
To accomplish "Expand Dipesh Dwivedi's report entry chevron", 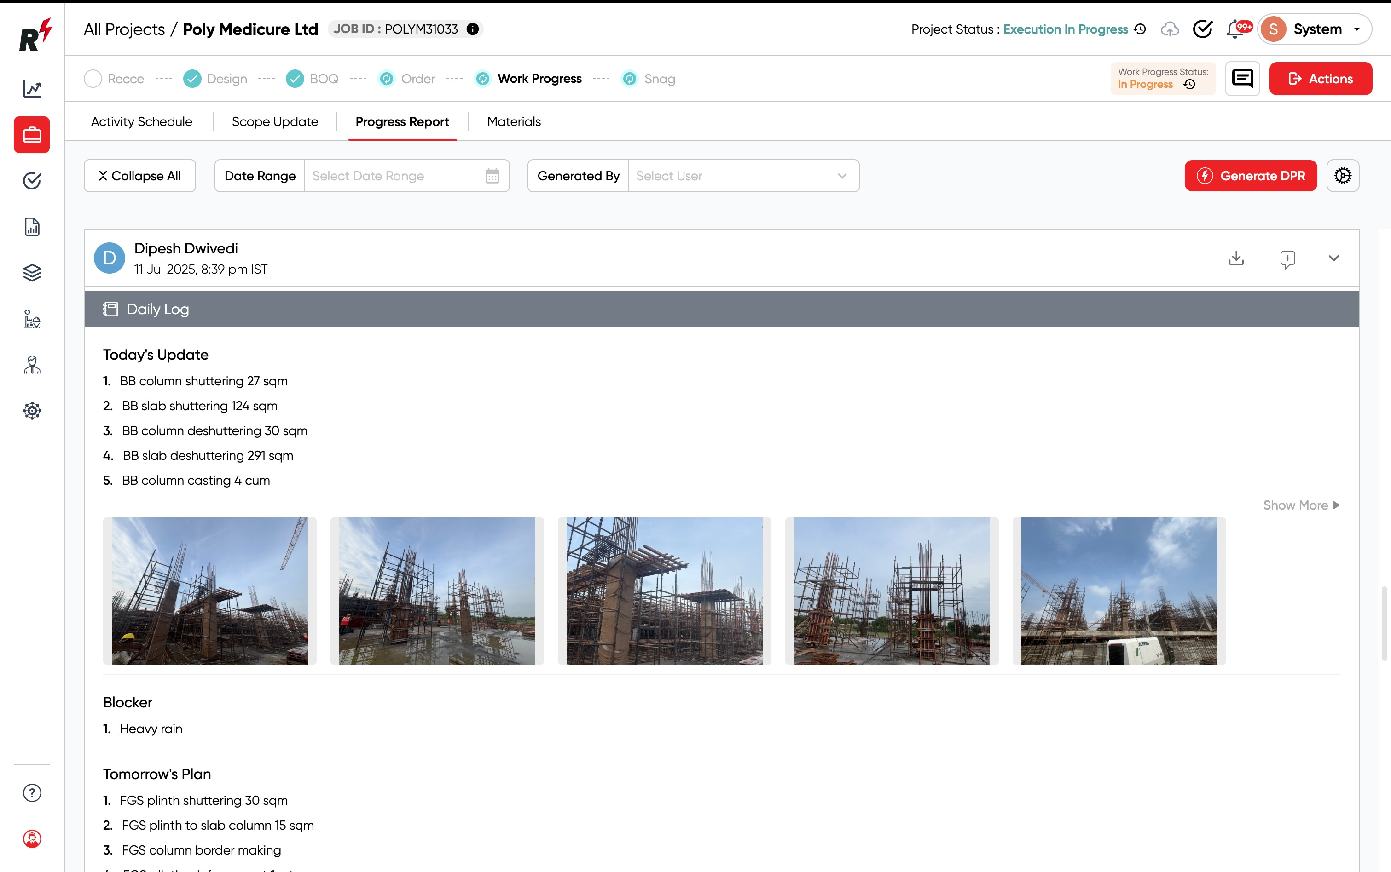I will 1333,259.
